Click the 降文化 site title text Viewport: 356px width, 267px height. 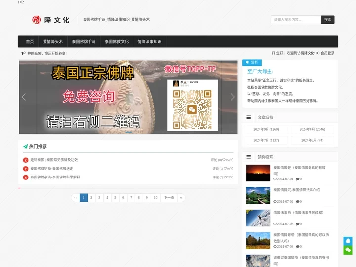click(x=57, y=20)
